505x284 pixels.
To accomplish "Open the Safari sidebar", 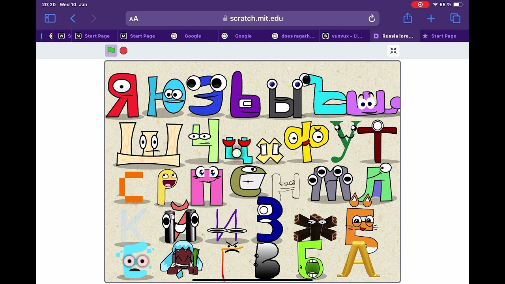I will tap(50, 18).
